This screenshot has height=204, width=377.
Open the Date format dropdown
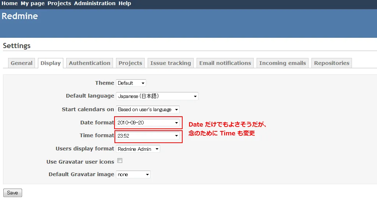148,123
